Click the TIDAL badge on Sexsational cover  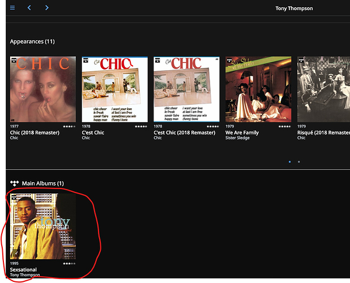pyautogui.click(x=14, y=198)
